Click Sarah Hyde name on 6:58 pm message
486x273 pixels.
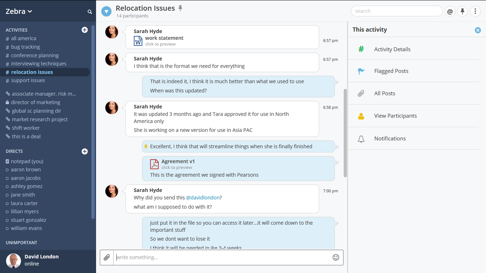(148, 107)
